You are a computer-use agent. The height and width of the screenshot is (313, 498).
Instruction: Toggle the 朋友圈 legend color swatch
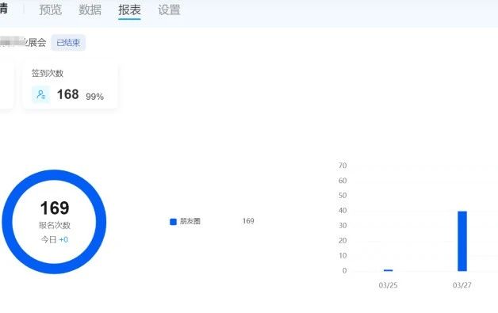(x=173, y=222)
